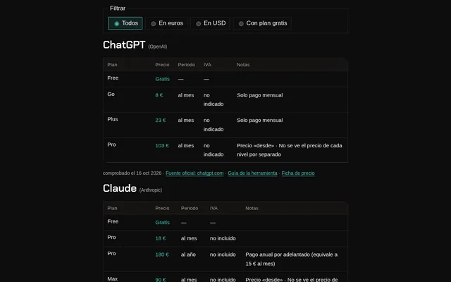Select the 23 € price of Plus plan

click(x=161, y=121)
